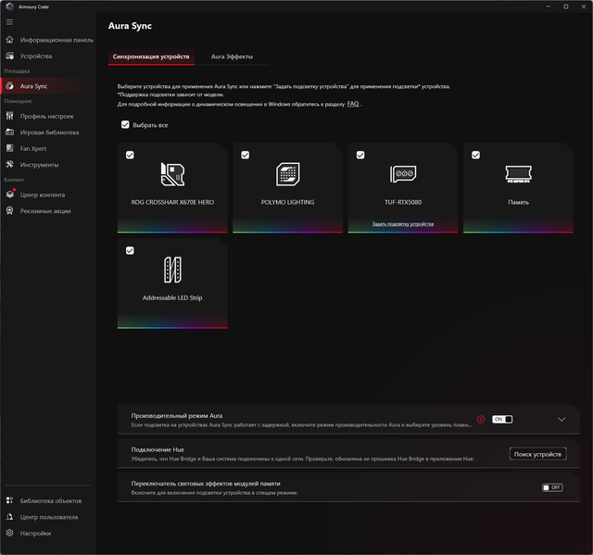Click the Память card label
Viewport: 593px width, 555px height.
519,202
